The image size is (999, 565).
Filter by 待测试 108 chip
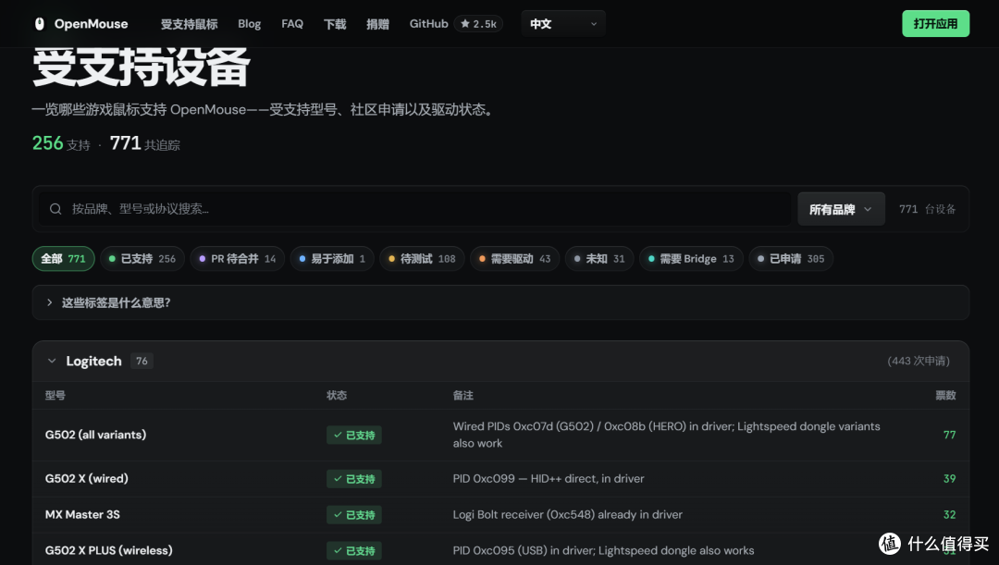tap(422, 259)
